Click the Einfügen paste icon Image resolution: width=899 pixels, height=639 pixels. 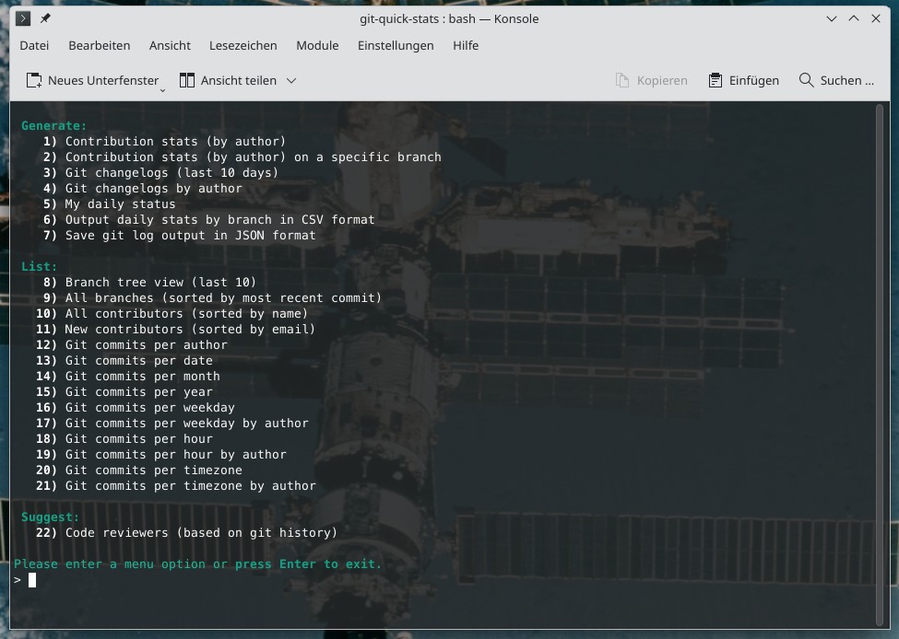715,80
